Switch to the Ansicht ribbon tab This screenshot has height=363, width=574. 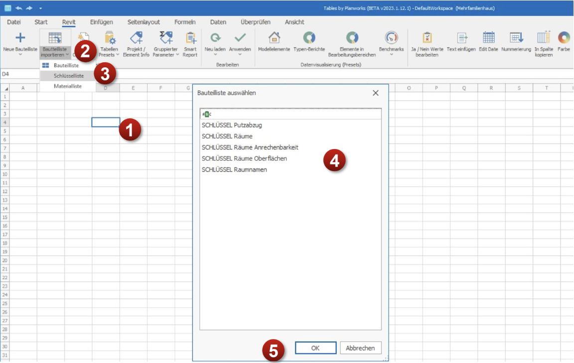pyautogui.click(x=294, y=22)
